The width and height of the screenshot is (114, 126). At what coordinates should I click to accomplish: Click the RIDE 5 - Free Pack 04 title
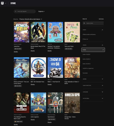[x=54, y=82]
